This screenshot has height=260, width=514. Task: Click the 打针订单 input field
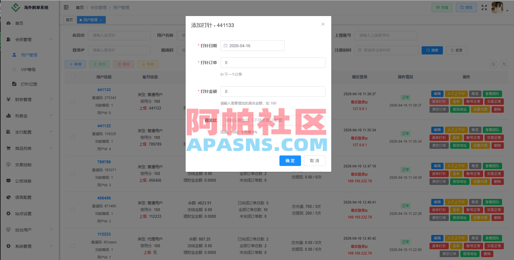pyautogui.click(x=273, y=63)
